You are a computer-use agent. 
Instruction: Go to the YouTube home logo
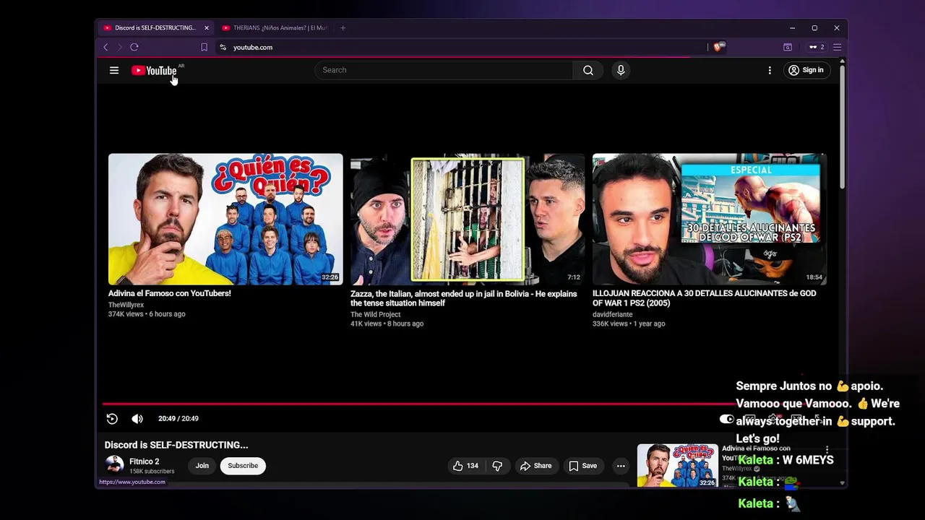click(x=154, y=70)
